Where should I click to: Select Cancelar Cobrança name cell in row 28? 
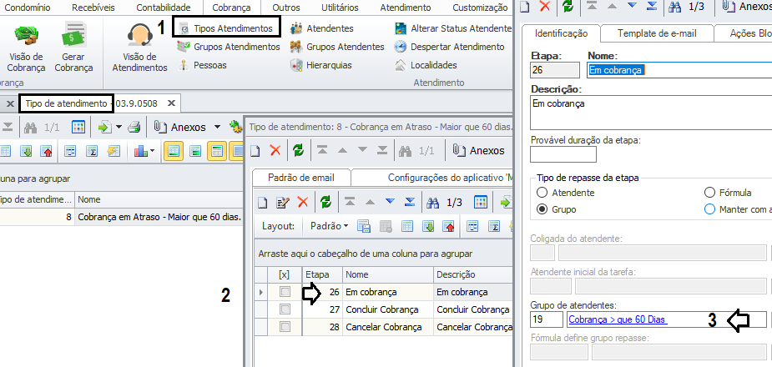(388, 327)
